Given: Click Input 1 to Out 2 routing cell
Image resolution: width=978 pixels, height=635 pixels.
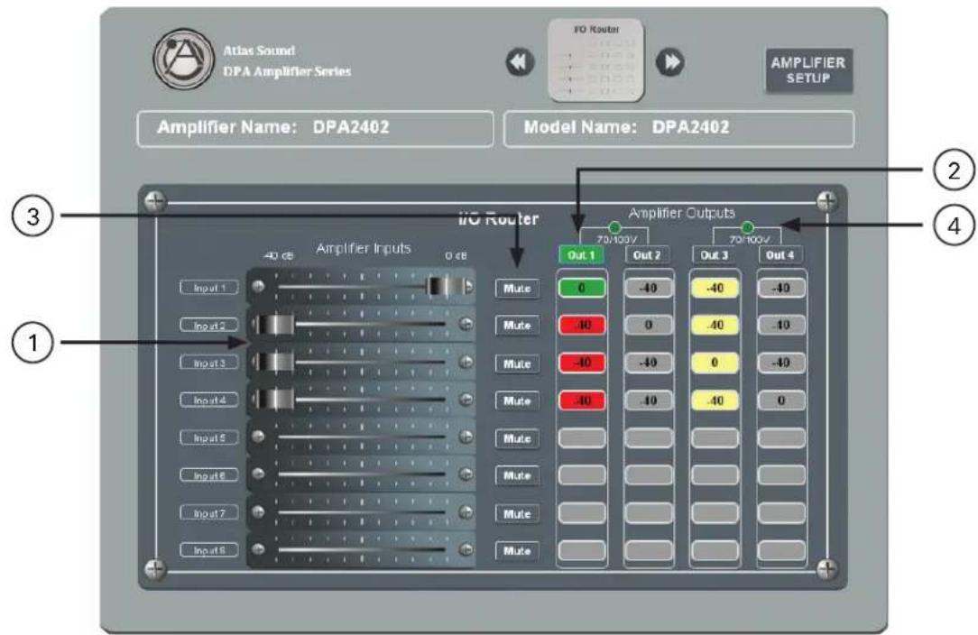Looking at the screenshot, I should [648, 288].
